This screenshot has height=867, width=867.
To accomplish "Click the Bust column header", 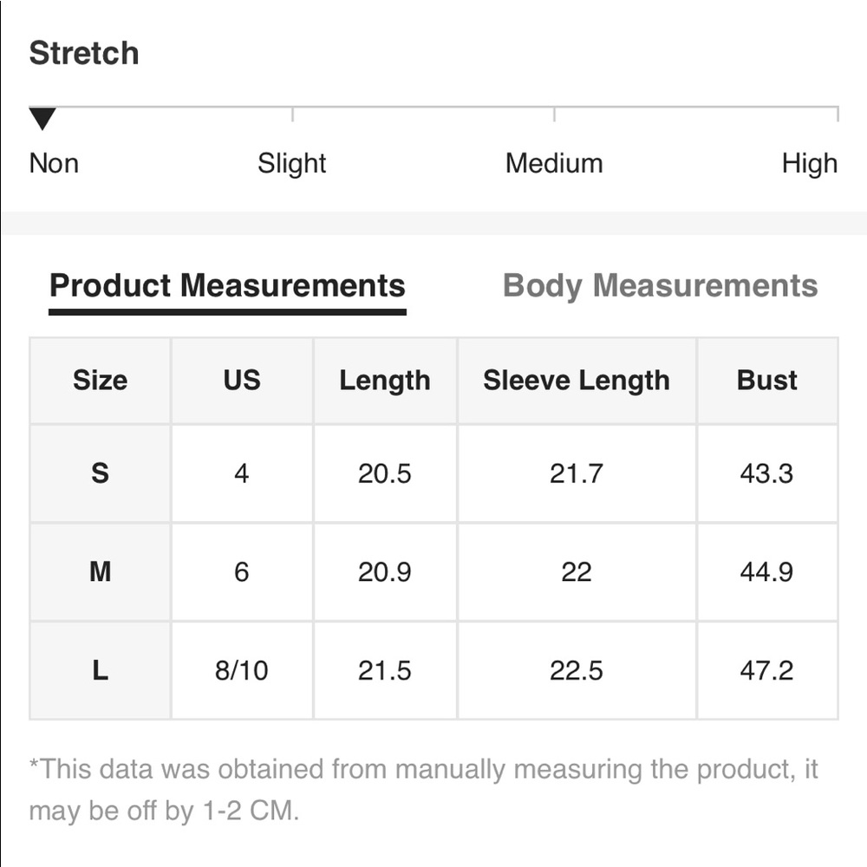I will (767, 381).
